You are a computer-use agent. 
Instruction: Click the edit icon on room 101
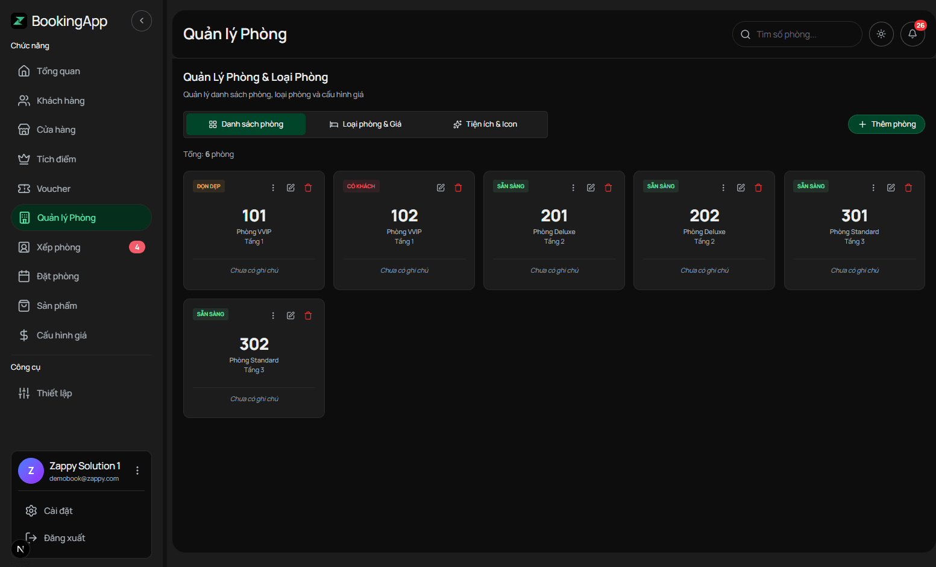coord(291,188)
